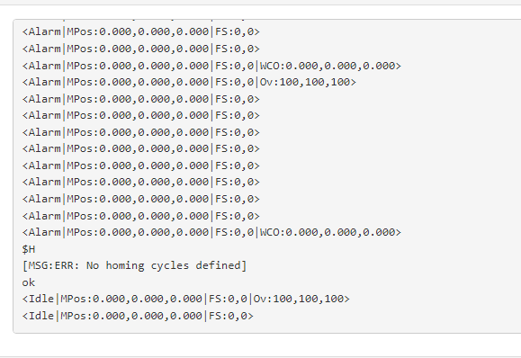Image resolution: width=521 pixels, height=358 pixels.
Task: Click the first fully visible Alarm status line
Action: (x=141, y=31)
